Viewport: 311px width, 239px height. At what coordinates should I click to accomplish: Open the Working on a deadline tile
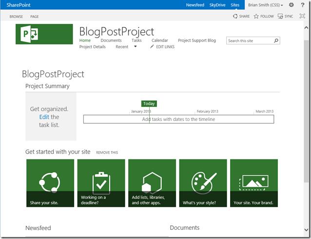[101, 183]
